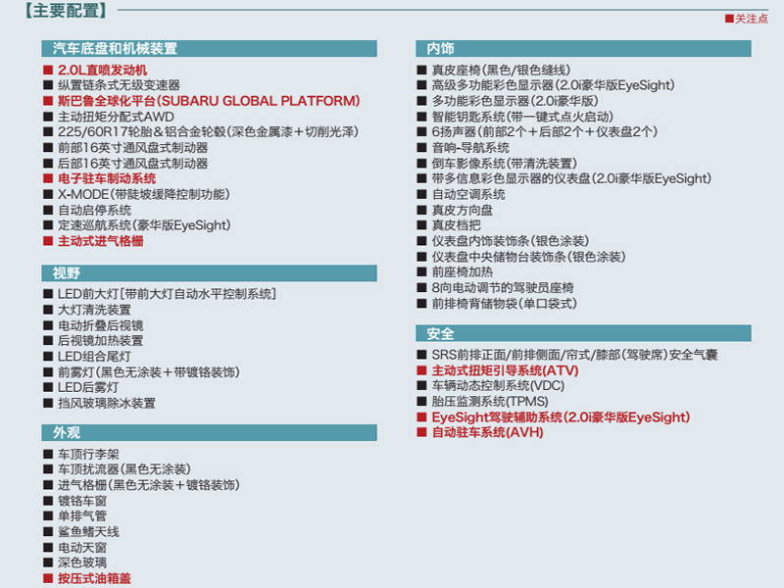Screen dimensions: 784x588
Task: Click 多功能彩色显示器(2.0i豪华版) row
Action: pos(508,101)
